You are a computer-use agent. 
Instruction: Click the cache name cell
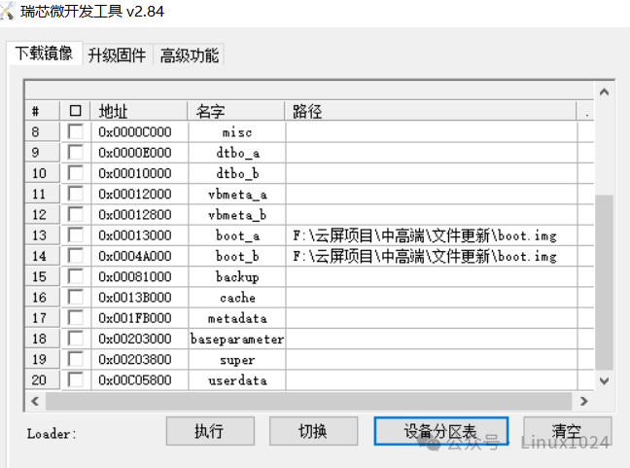point(237,298)
